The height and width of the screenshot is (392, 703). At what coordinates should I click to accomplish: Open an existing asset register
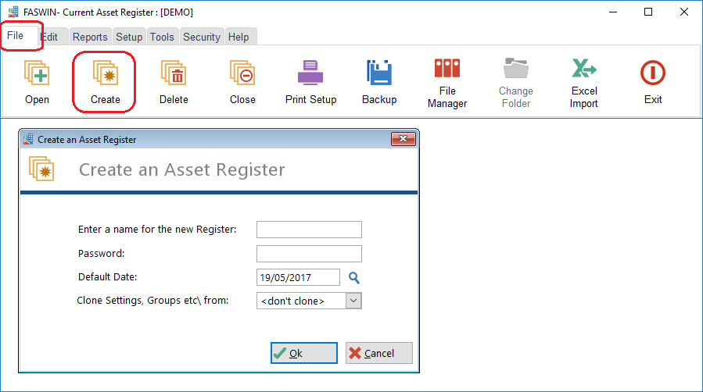tap(37, 82)
